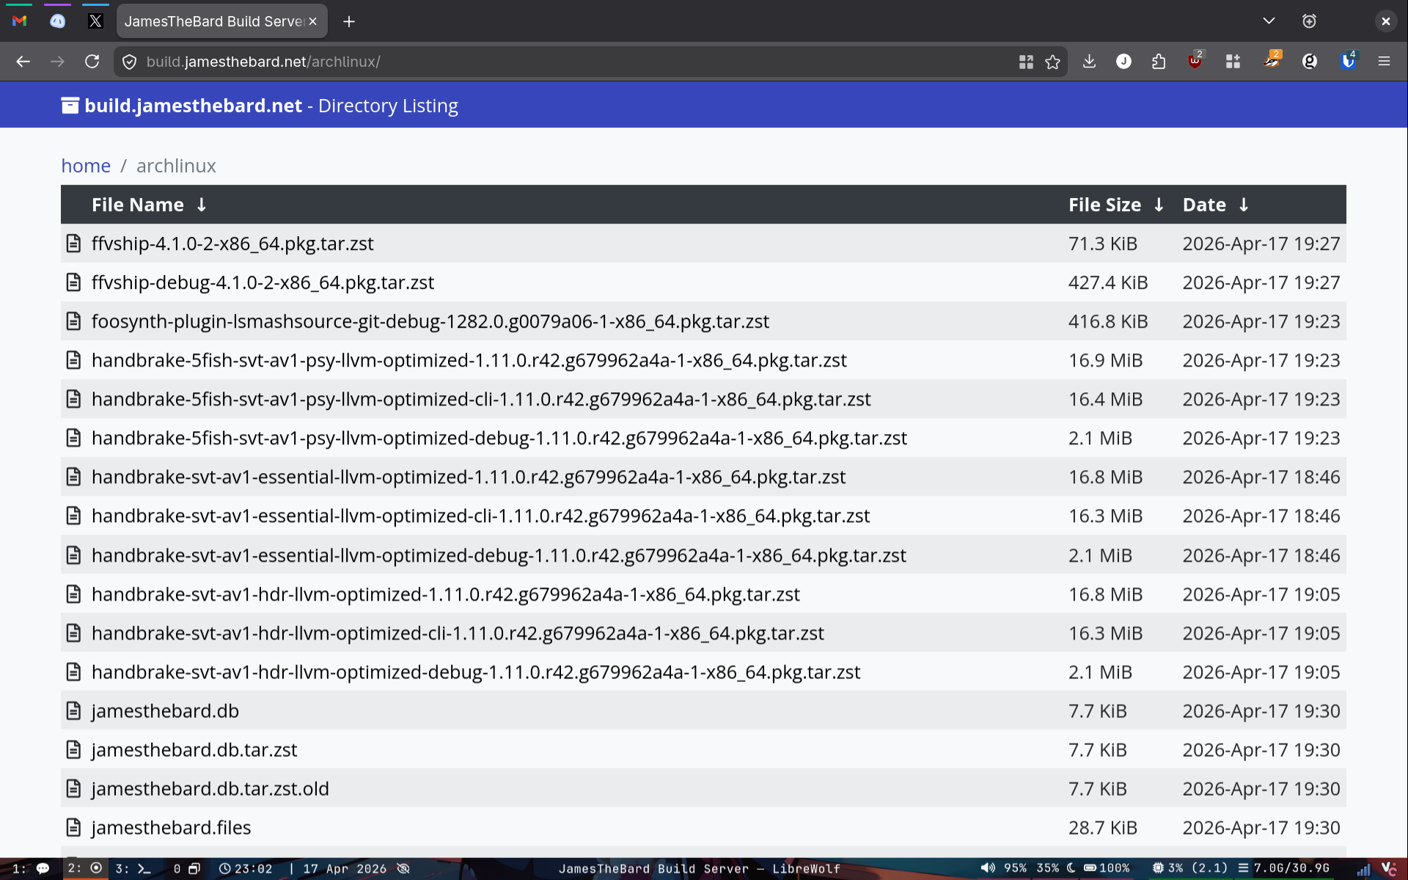Open the list-all-tabs dropdown chevron

point(1269,21)
